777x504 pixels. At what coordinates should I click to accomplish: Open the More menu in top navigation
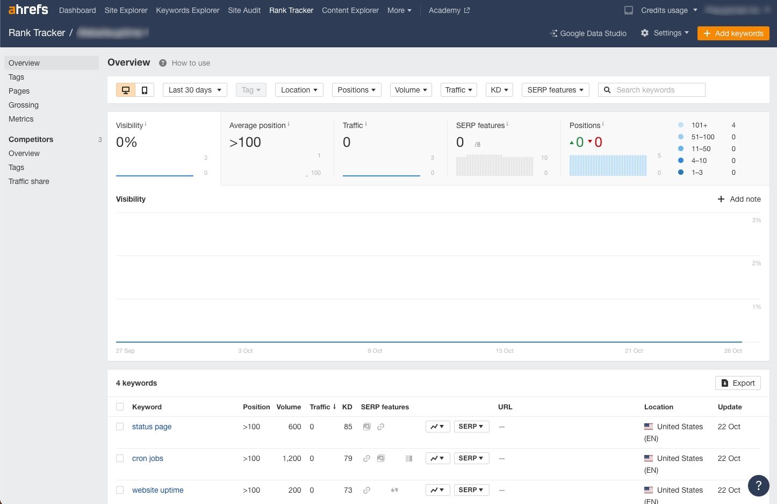tap(399, 10)
